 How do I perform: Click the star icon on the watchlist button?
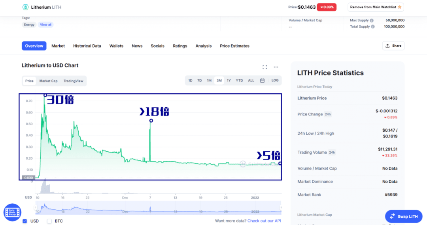[400, 7]
